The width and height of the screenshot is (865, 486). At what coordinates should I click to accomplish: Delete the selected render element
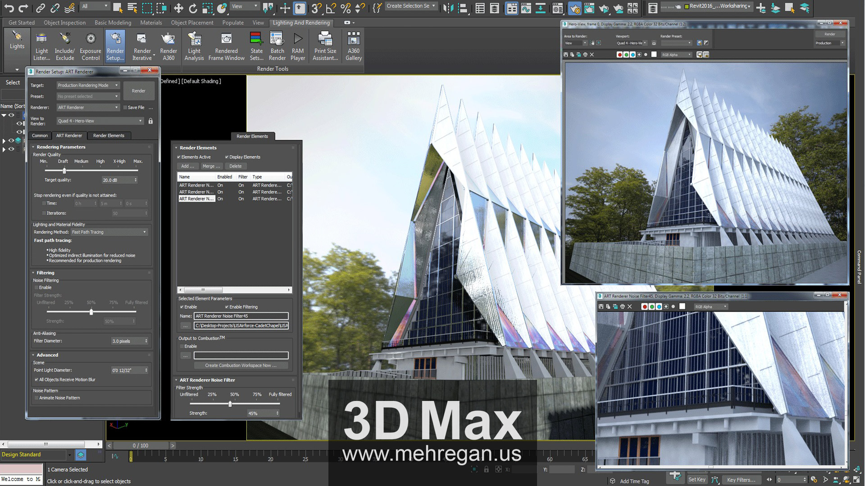pyautogui.click(x=235, y=166)
